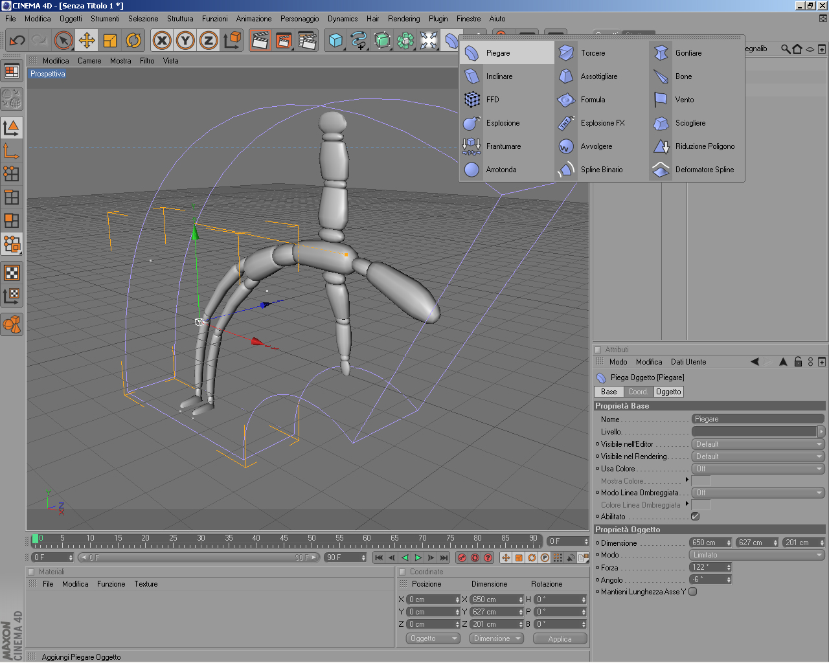This screenshot has height=663, width=829.
Task: Select the Move tool icon
Action: pyautogui.click(x=87, y=41)
